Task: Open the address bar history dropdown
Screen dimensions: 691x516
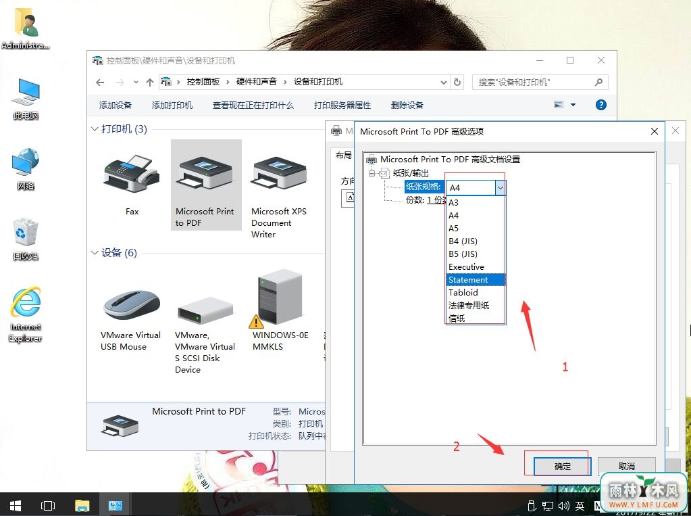Action: click(443, 82)
